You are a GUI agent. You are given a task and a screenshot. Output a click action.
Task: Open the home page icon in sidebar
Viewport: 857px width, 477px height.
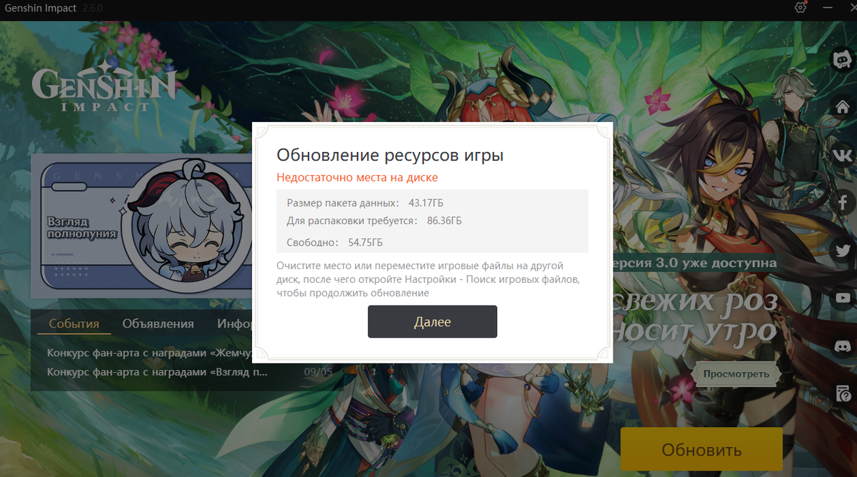point(843,107)
